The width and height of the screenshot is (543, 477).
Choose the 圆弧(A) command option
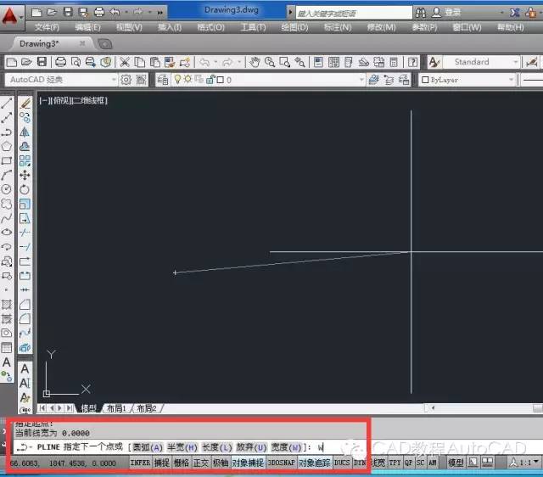pos(148,447)
